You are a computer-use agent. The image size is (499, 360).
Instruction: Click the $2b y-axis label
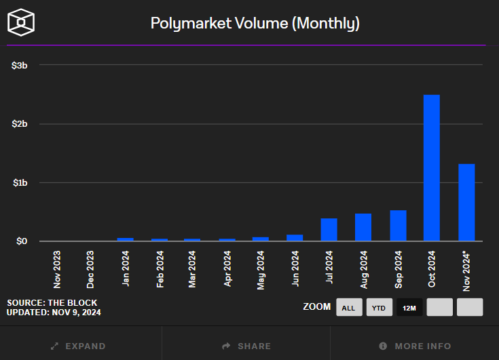point(19,124)
